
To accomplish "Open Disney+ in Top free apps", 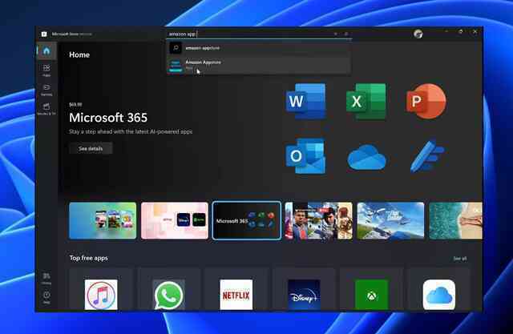I will 304,295.
